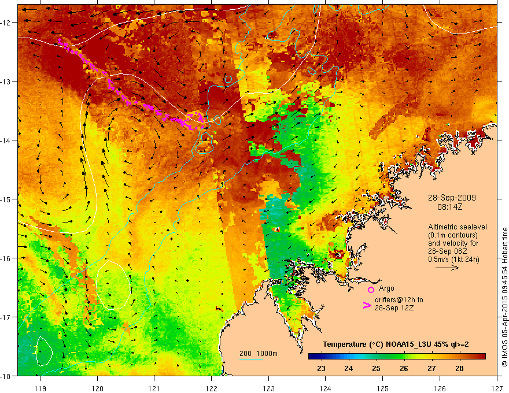Click the Argo legend label
Viewport: 509px width, 393px height.
coord(386,288)
